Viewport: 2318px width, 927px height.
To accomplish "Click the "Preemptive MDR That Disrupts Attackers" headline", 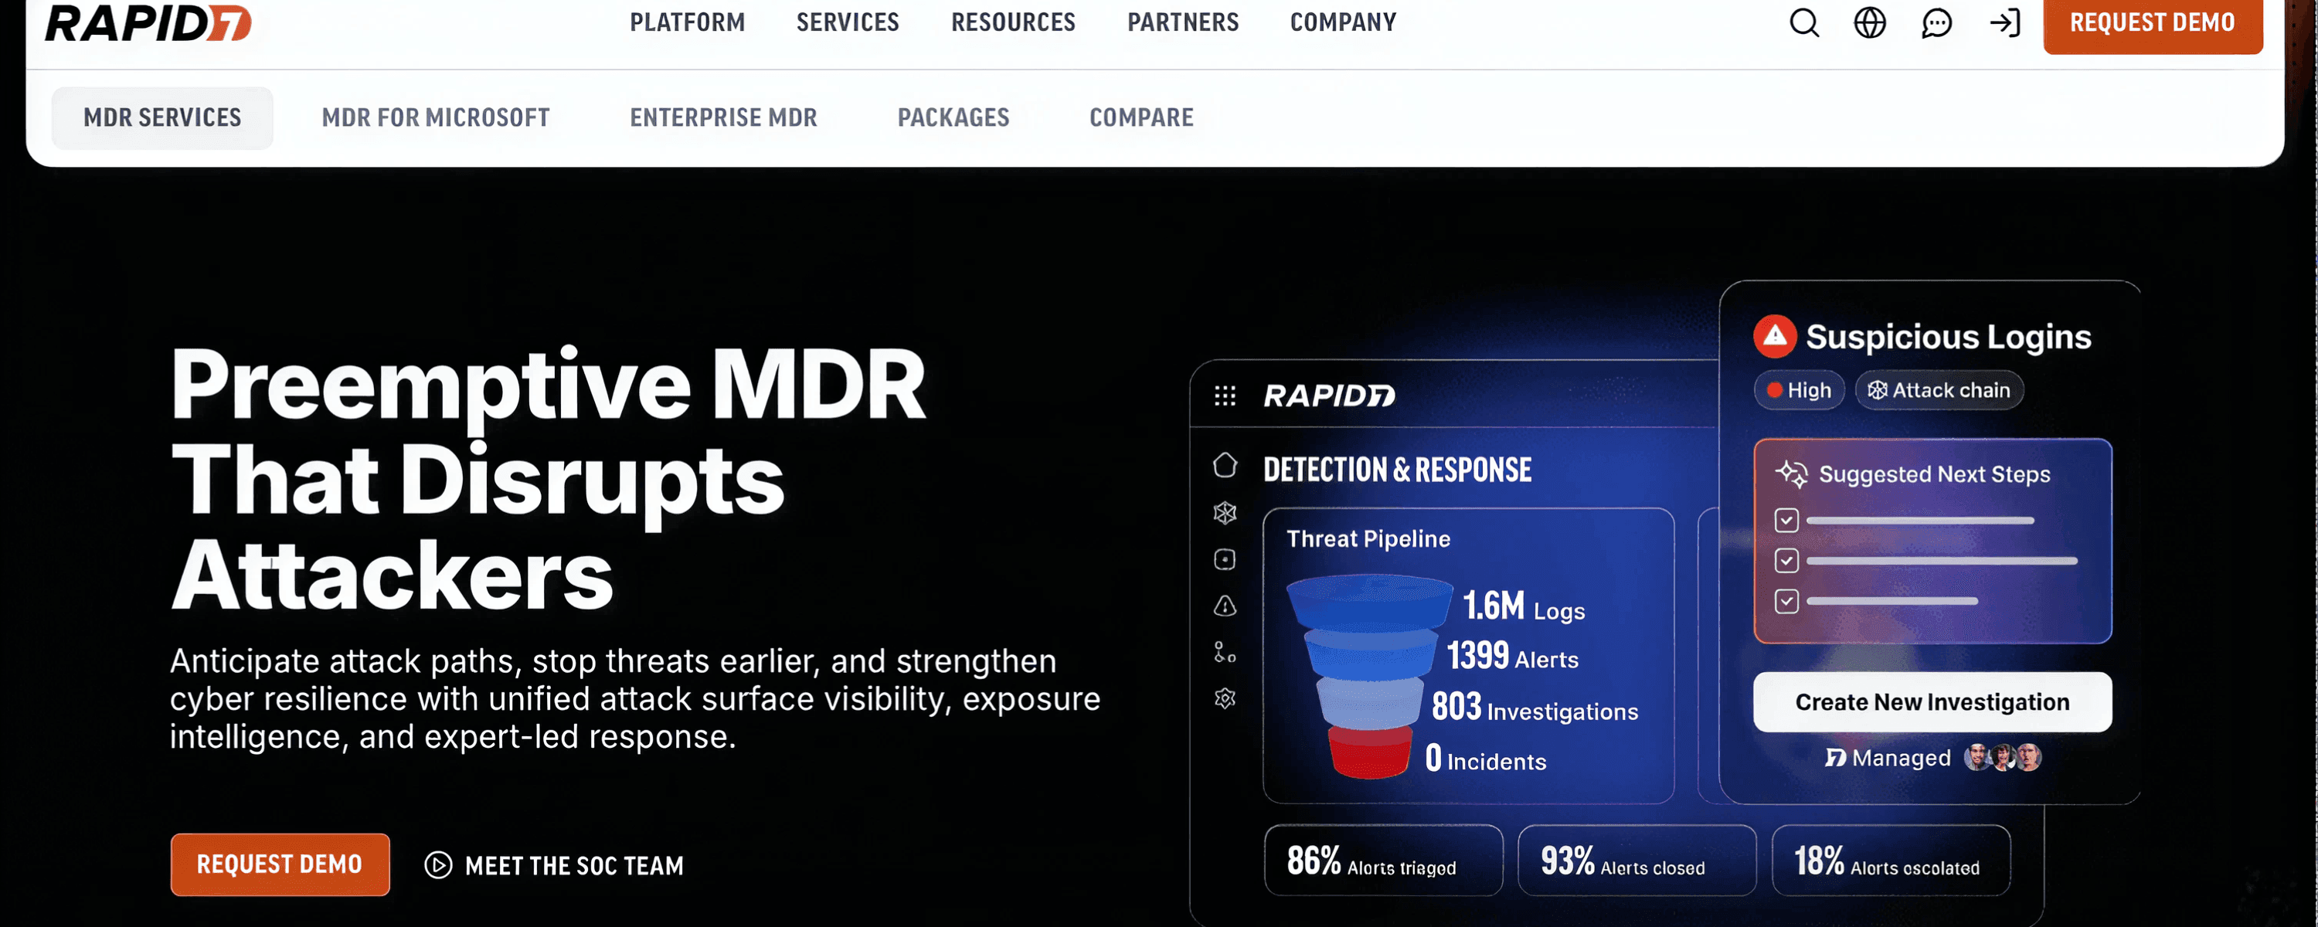I will [x=548, y=480].
